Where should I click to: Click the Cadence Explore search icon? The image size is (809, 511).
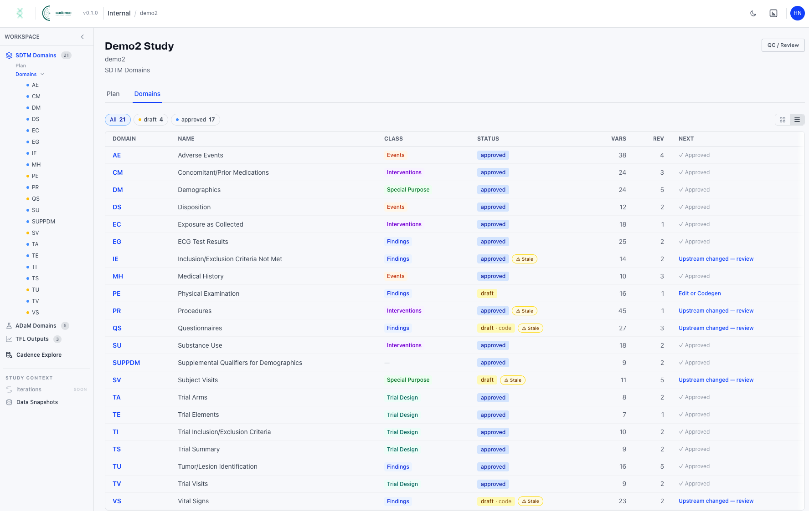(x=9, y=355)
